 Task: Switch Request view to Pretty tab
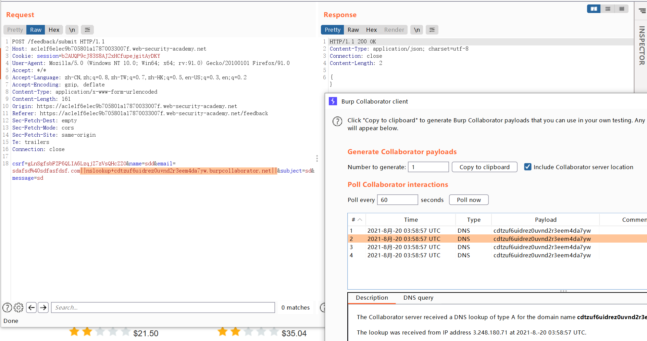coord(15,30)
